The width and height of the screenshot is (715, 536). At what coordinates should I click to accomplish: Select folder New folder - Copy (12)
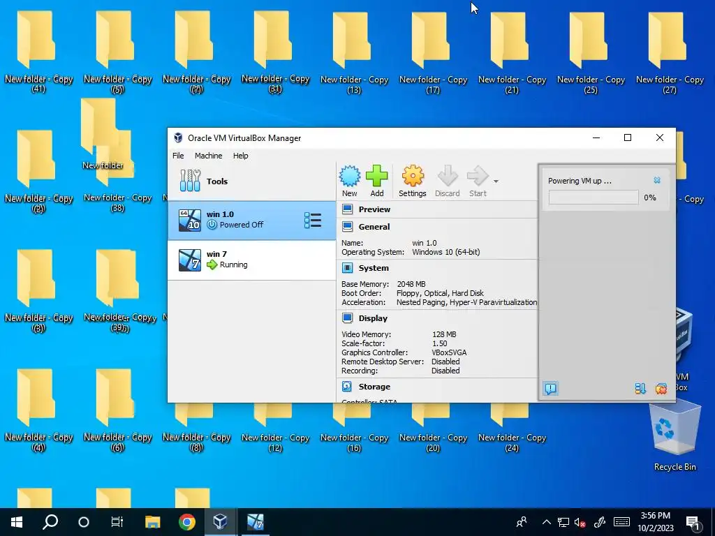(275, 429)
